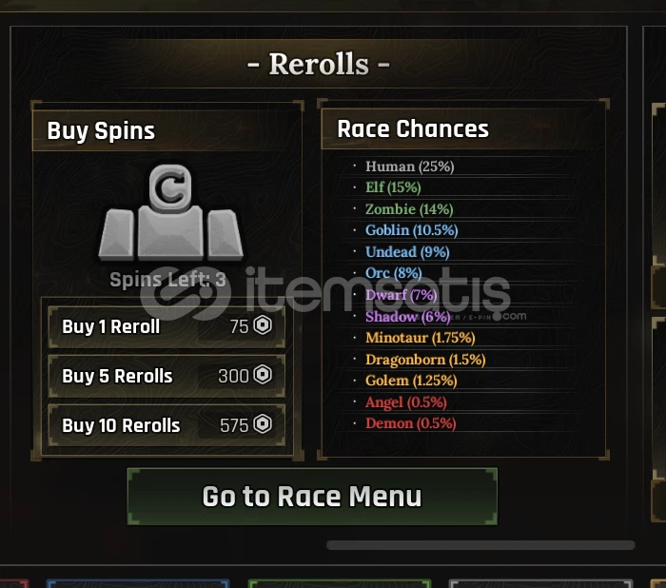Select Goblin (10.5%) race entry

[x=412, y=230]
